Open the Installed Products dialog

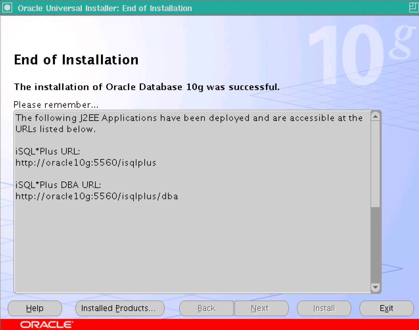click(x=120, y=308)
